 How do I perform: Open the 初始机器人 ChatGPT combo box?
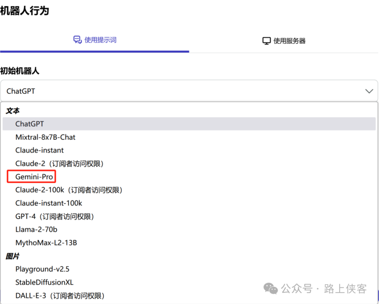pos(189,91)
